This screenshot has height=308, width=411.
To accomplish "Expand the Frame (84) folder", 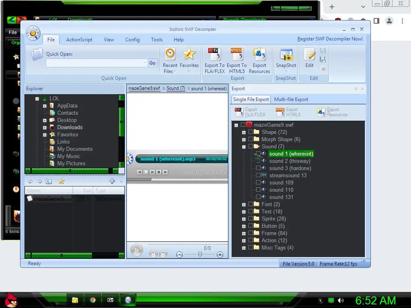I will [x=244, y=233].
